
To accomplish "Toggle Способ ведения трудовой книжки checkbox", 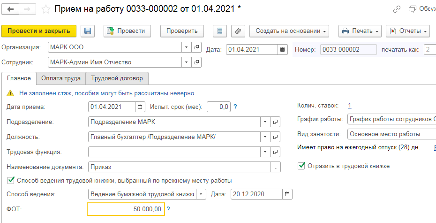I will (x=10, y=180).
